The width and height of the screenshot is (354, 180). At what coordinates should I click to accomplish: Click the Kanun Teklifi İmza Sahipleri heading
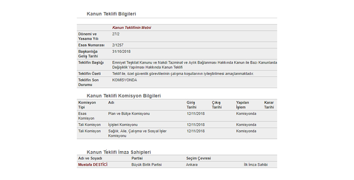(119, 152)
